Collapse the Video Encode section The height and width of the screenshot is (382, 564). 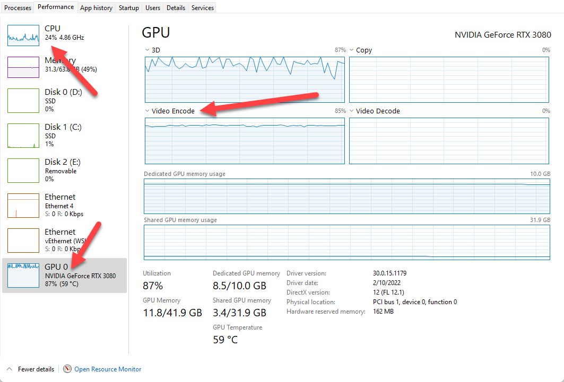pyautogui.click(x=147, y=111)
